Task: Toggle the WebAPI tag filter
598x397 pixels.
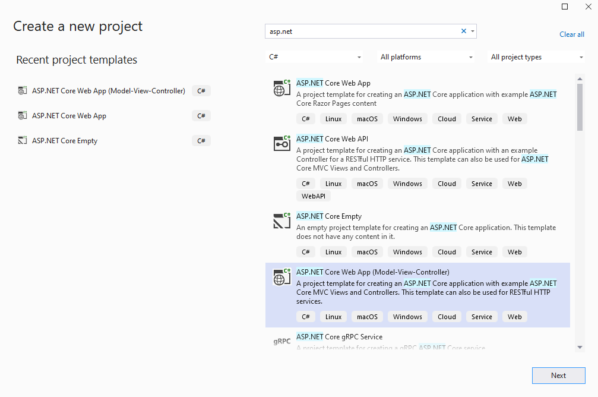Action: [313, 196]
